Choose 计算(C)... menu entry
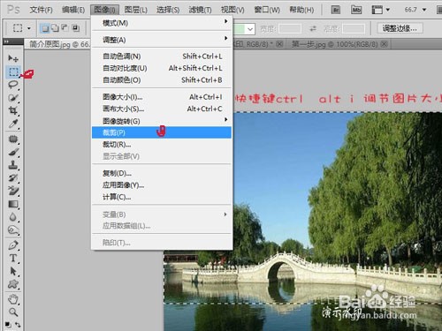Screen dimensions: 442x331 162,197
